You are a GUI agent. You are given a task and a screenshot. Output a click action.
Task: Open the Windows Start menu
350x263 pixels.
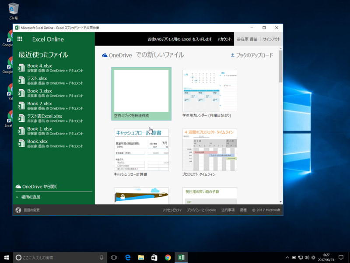[x=7, y=257]
